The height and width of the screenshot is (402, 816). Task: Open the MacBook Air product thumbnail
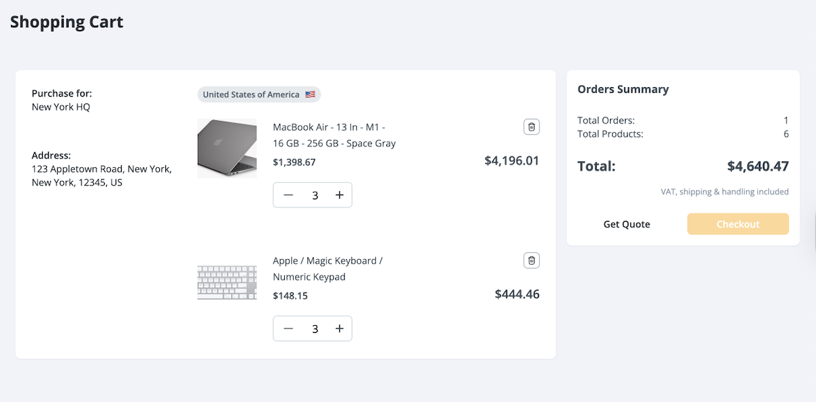pos(227,148)
